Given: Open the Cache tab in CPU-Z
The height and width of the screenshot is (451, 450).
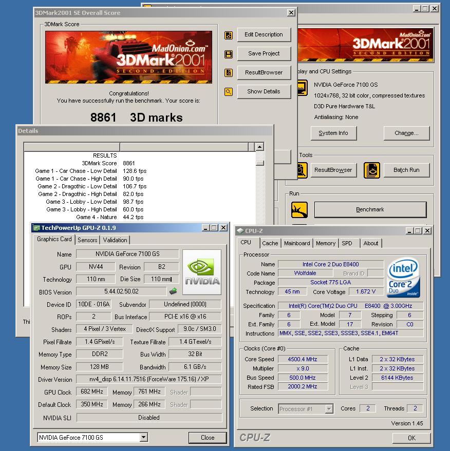Looking at the screenshot, I should (270, 243).
